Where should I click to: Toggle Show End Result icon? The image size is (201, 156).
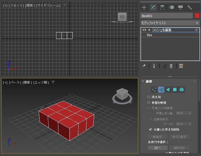154,66
